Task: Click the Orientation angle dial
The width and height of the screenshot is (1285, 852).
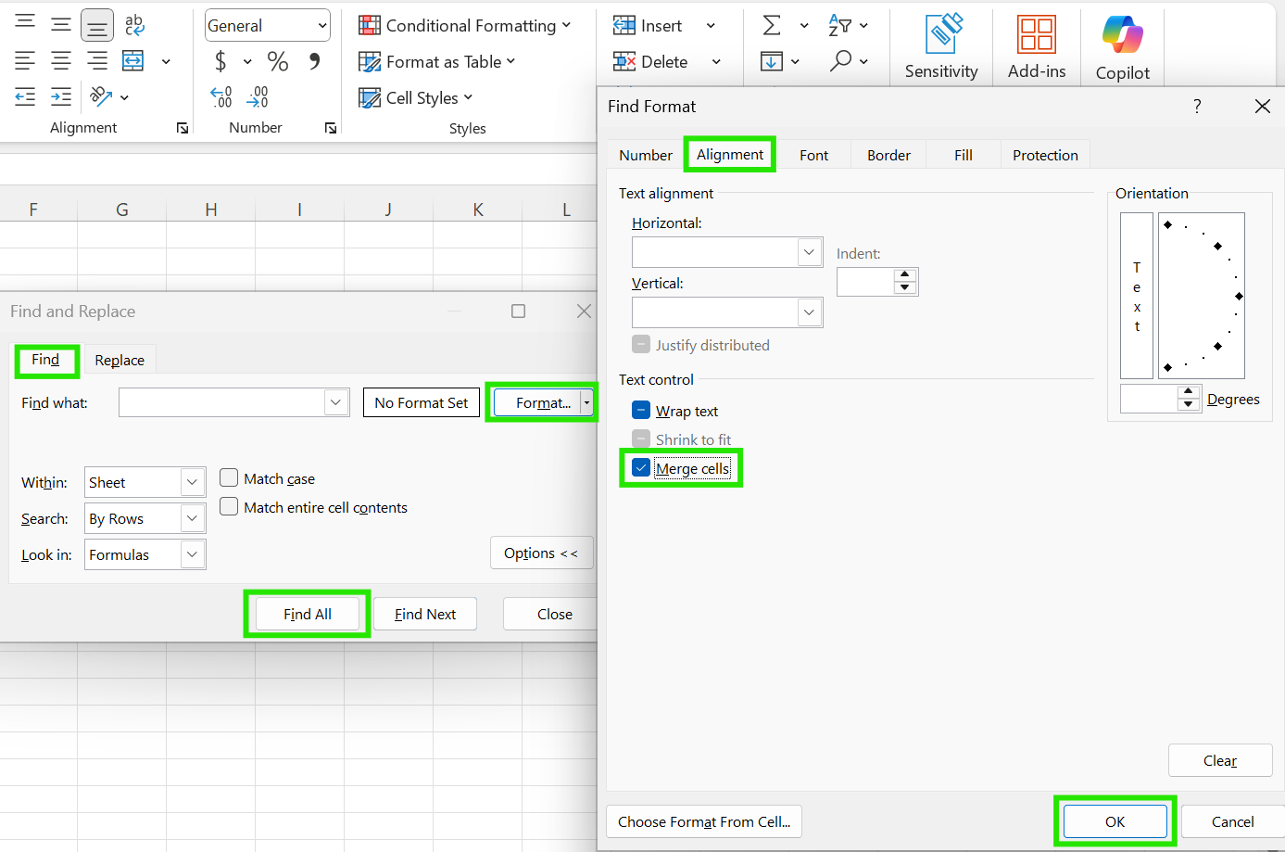Action: [x=1202, y=295]
